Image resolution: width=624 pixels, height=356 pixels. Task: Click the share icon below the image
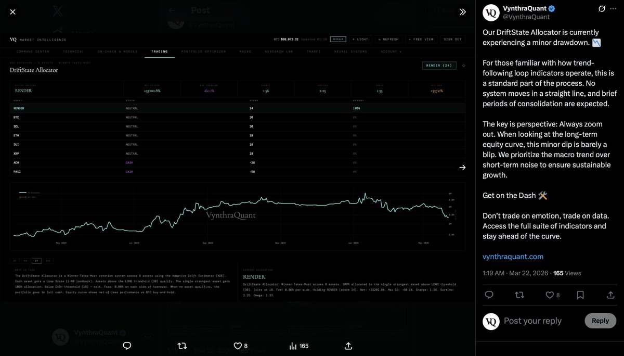pos(348,346)
